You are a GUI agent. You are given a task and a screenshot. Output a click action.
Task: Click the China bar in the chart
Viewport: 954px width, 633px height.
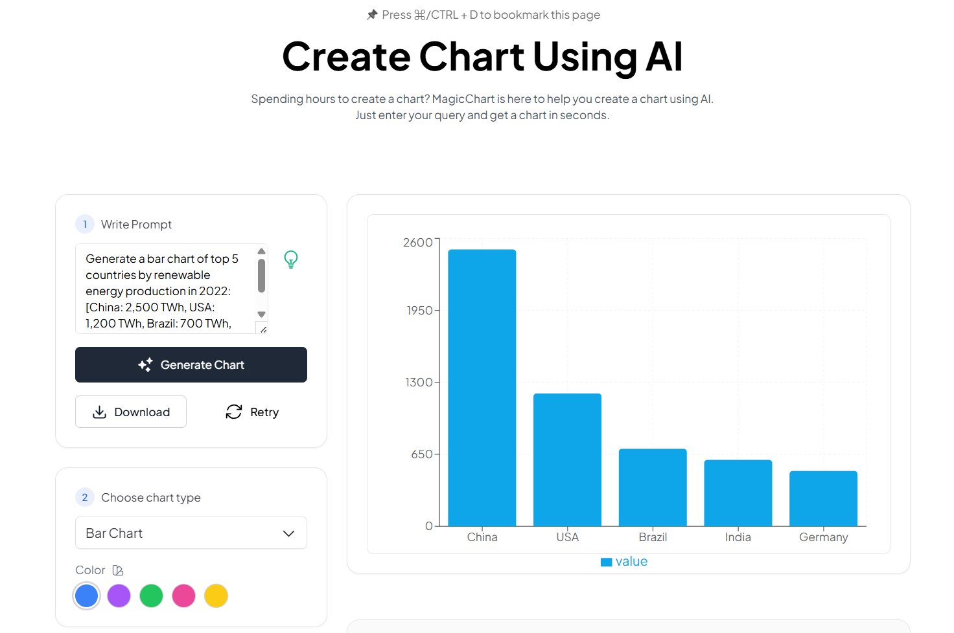coord(482,387)
